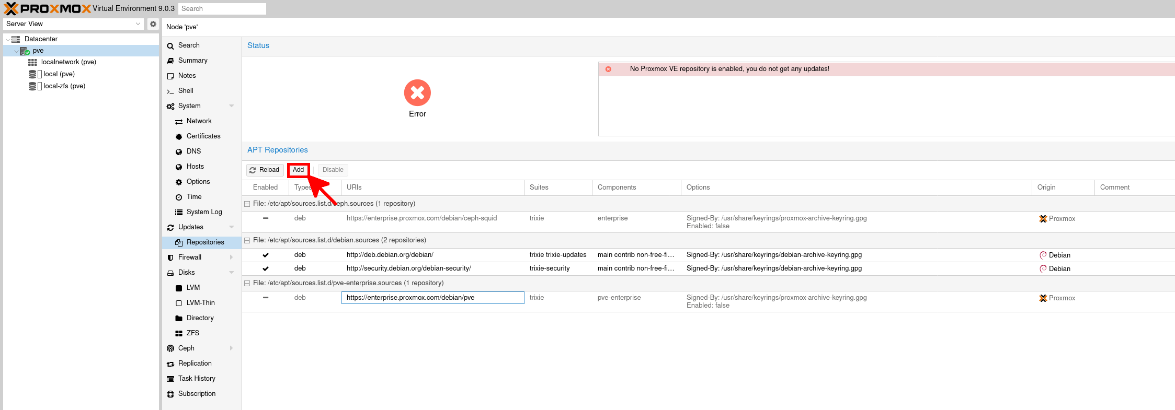Click the Proxmox origin icon for ceph-squid
Image resolution: width=1175 pixels, height=410 pixels.
point(1043,219)
